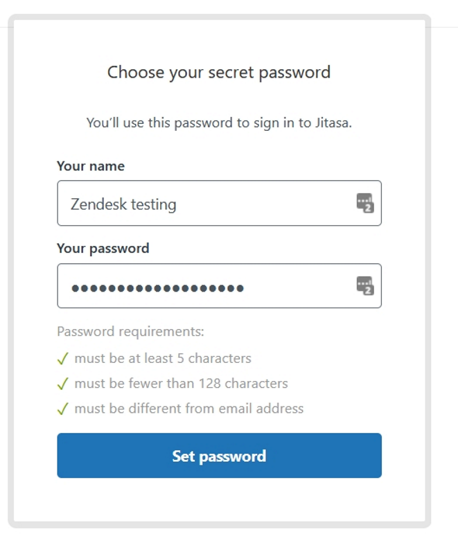Click the 'must be fewer than 128 characters' text

coord(181,384)
